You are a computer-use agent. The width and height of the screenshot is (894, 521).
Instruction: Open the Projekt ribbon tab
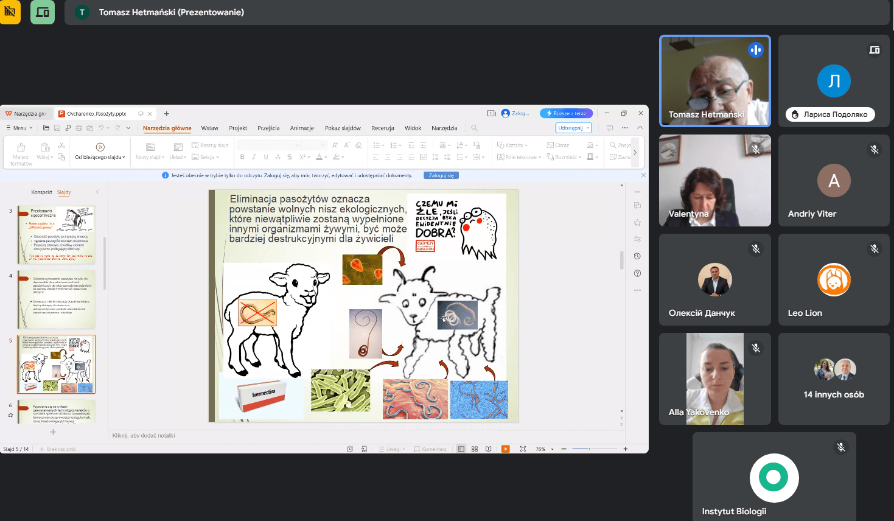click(x=238, y=128)
